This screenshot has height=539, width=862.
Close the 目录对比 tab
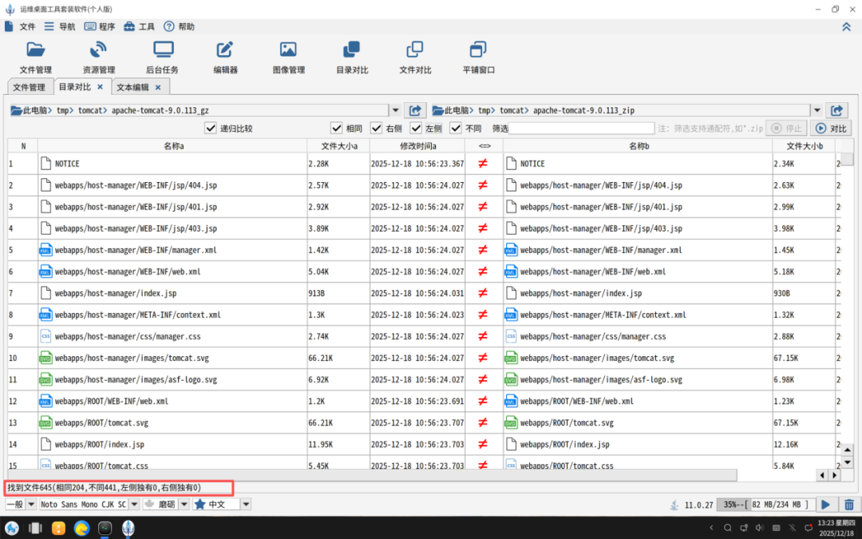click(x=100, y=87)
